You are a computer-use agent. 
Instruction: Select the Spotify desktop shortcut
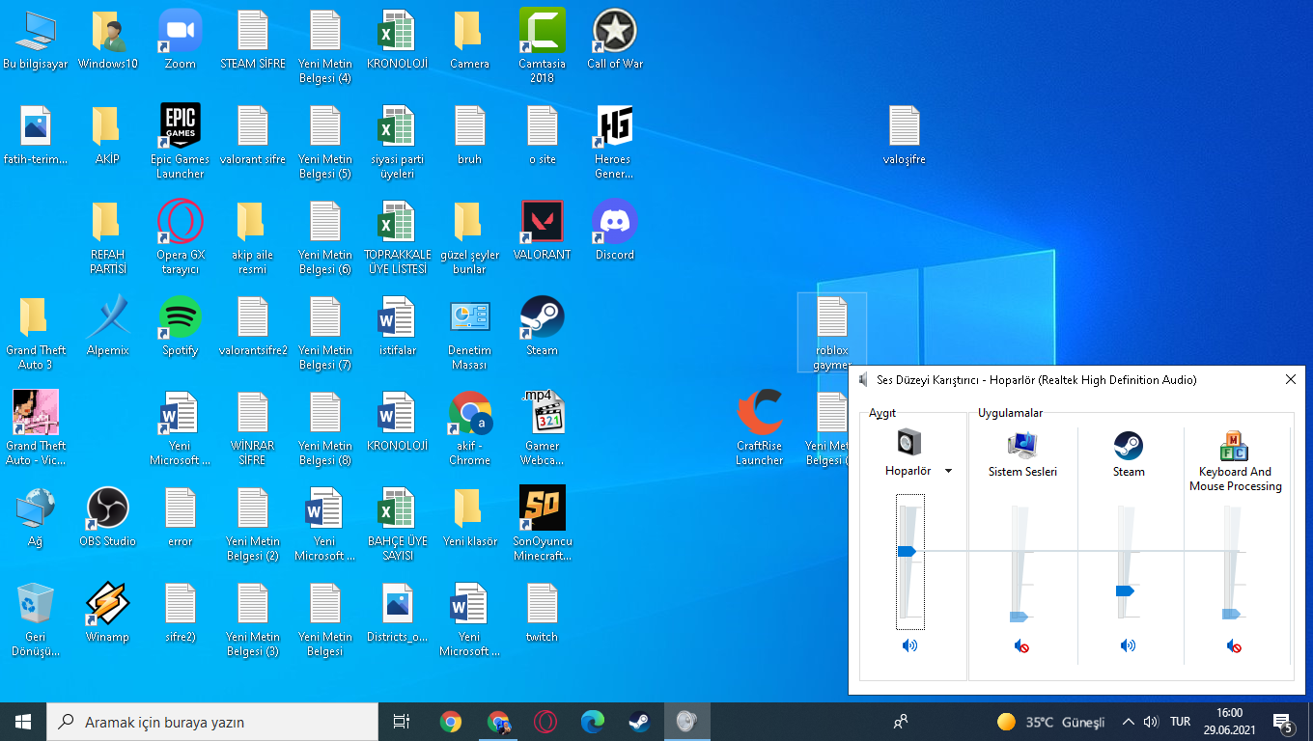pos(181,318)
